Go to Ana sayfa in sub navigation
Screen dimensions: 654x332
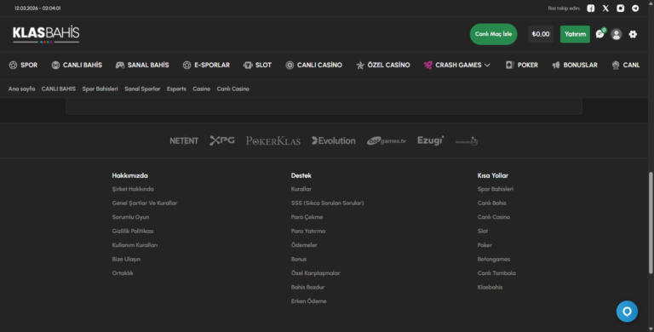(x=21, y=89)
